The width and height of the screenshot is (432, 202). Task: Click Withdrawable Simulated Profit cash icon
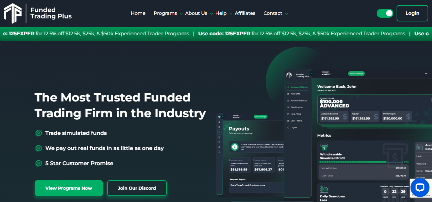click(x=324, y=147)
